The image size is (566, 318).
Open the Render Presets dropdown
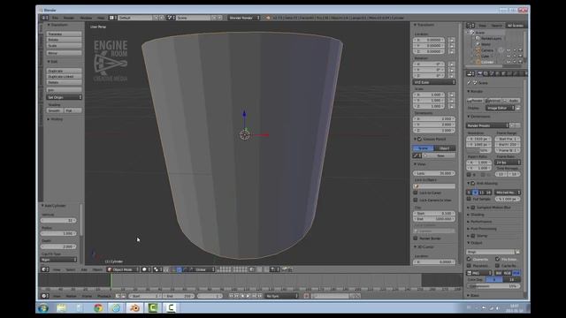tap(487, 125)
